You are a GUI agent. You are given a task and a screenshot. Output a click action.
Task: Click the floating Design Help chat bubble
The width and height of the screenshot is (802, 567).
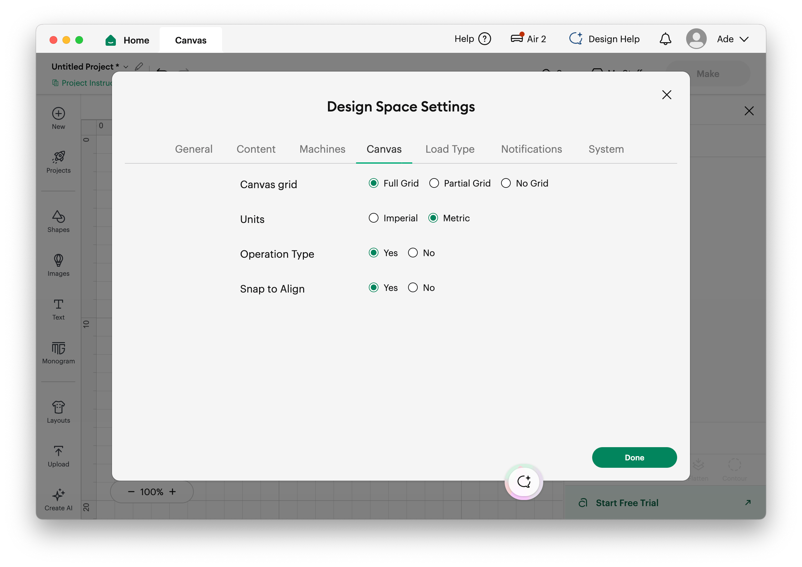[524, 482]
